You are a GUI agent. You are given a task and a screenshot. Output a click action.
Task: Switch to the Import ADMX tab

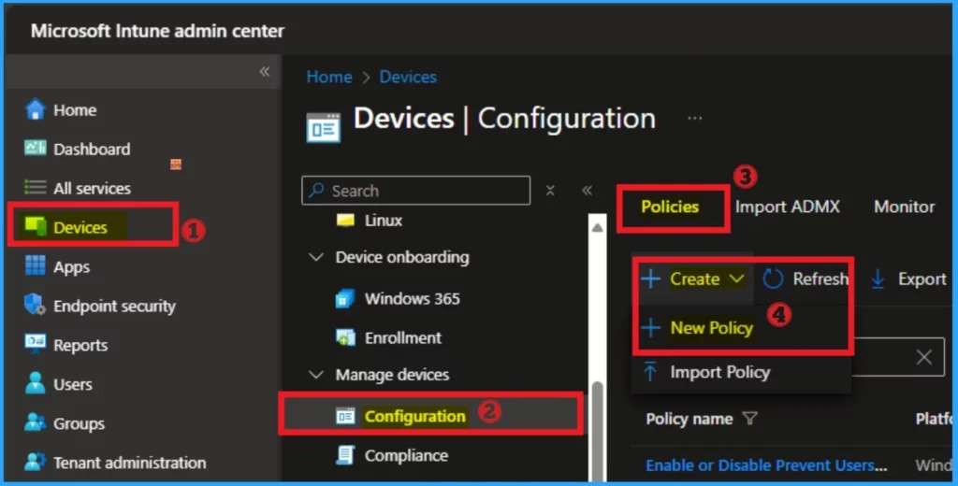pyautogui.click(x=787, y=207)
